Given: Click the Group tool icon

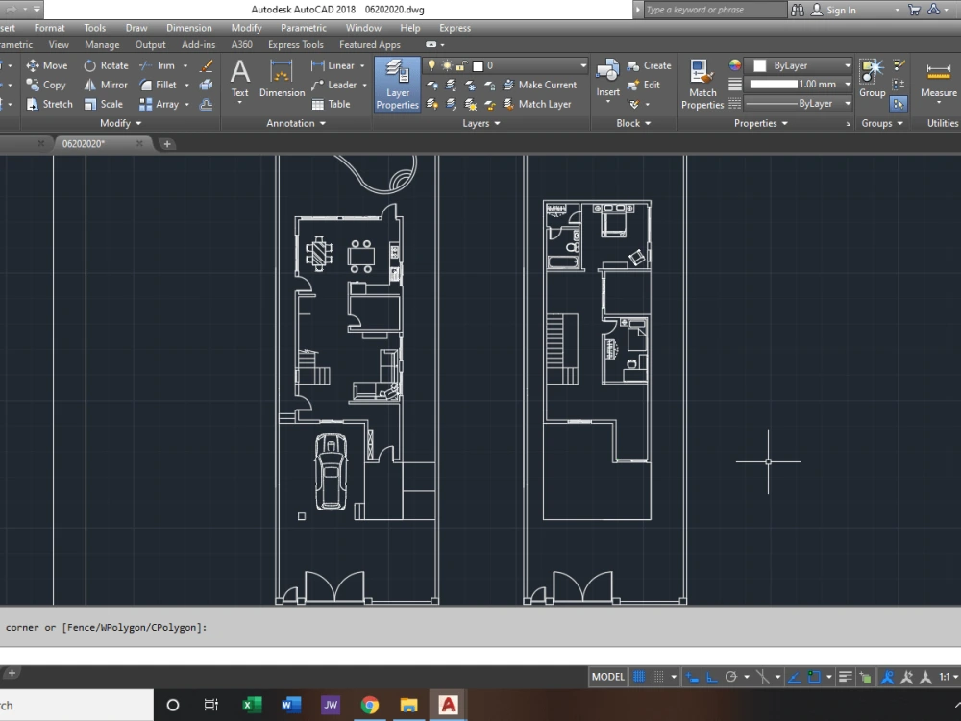Looking at the screenshot, I should tap(872, 79).
